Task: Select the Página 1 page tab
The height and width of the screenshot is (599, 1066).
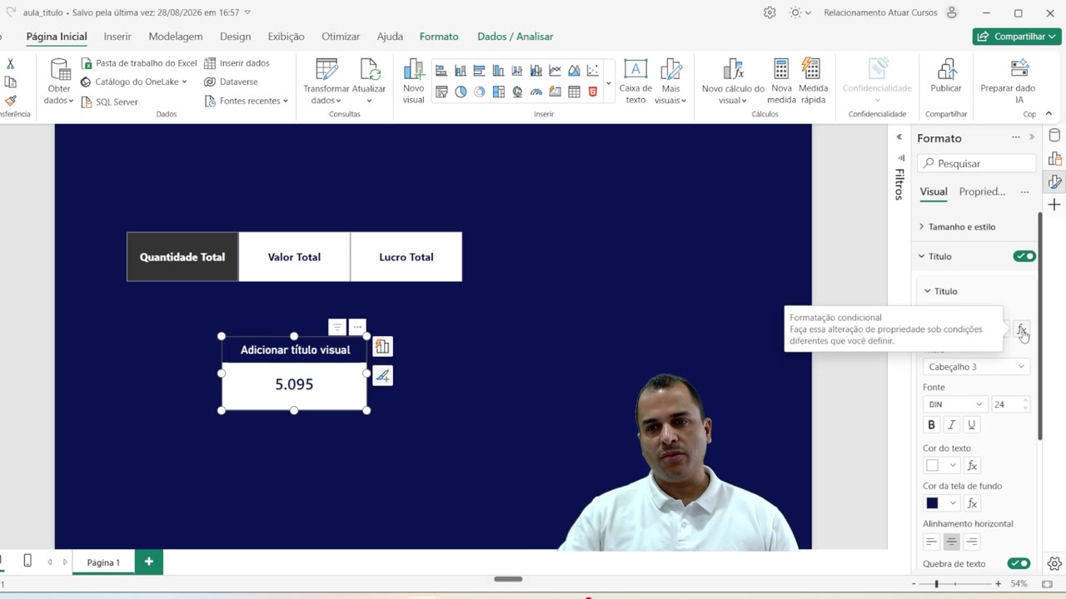Action: click(x=103, y=562)
